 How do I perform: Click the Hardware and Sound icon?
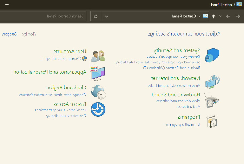pos(212,101)
